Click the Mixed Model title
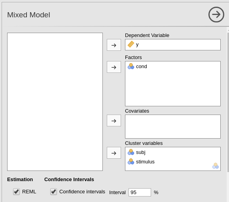229x202 pixels. point(28,15)
